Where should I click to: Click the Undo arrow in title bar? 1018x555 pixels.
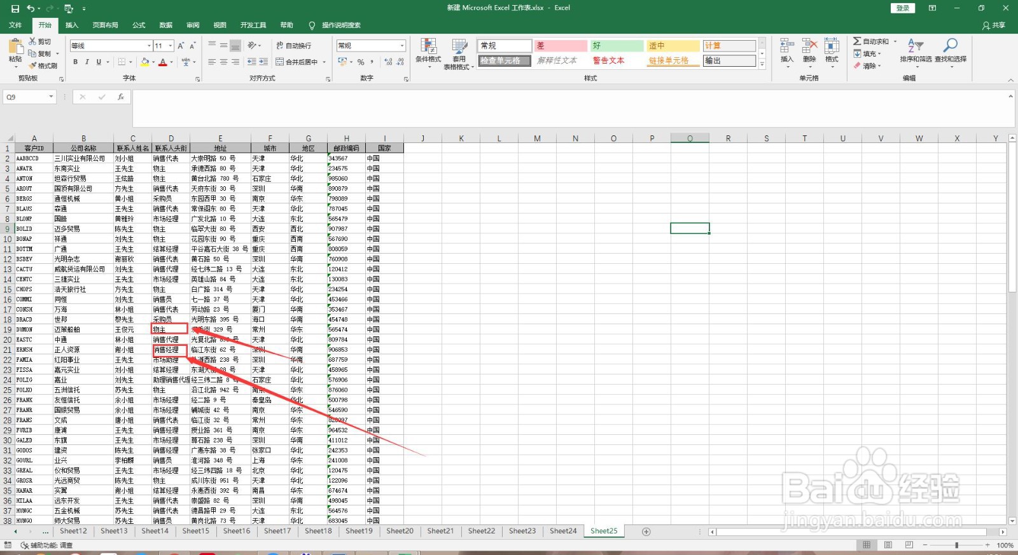(x=31, y=8)
